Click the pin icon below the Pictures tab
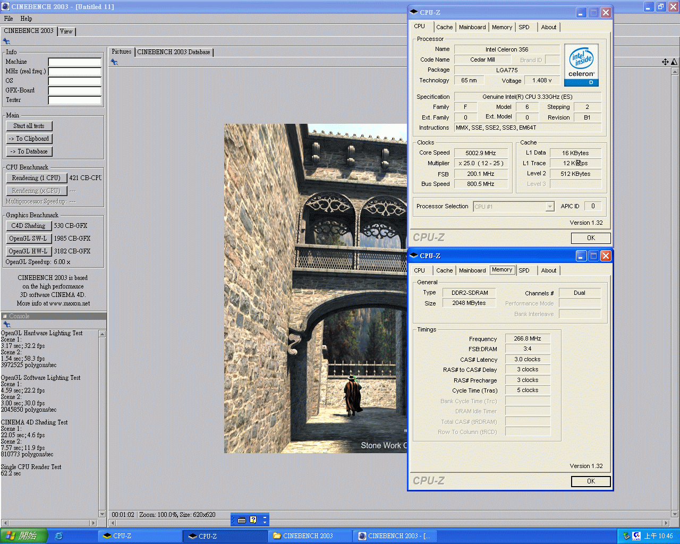Screen dimensions: 680x544 114,62
